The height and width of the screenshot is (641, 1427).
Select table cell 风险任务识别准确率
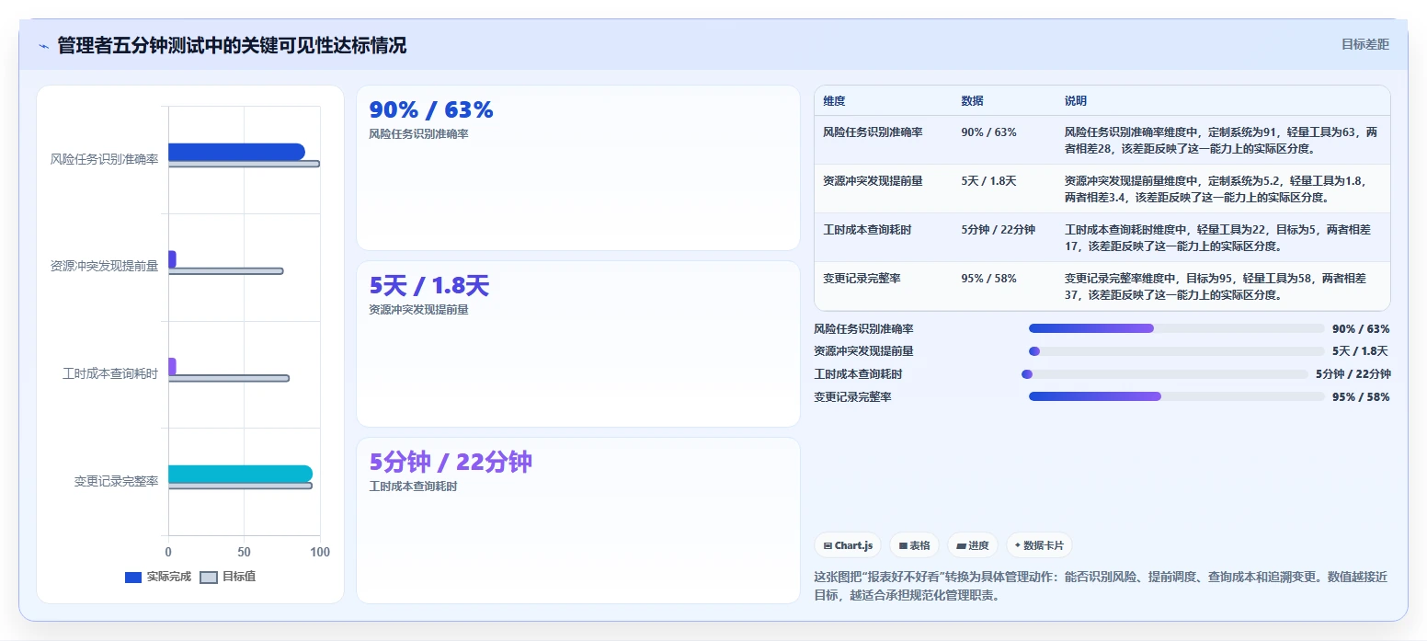coord(873,132)
